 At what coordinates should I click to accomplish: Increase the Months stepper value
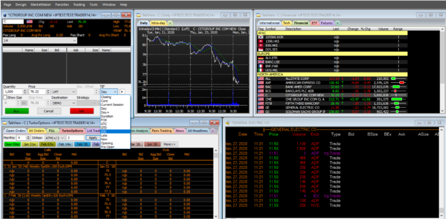pos(28,136)
